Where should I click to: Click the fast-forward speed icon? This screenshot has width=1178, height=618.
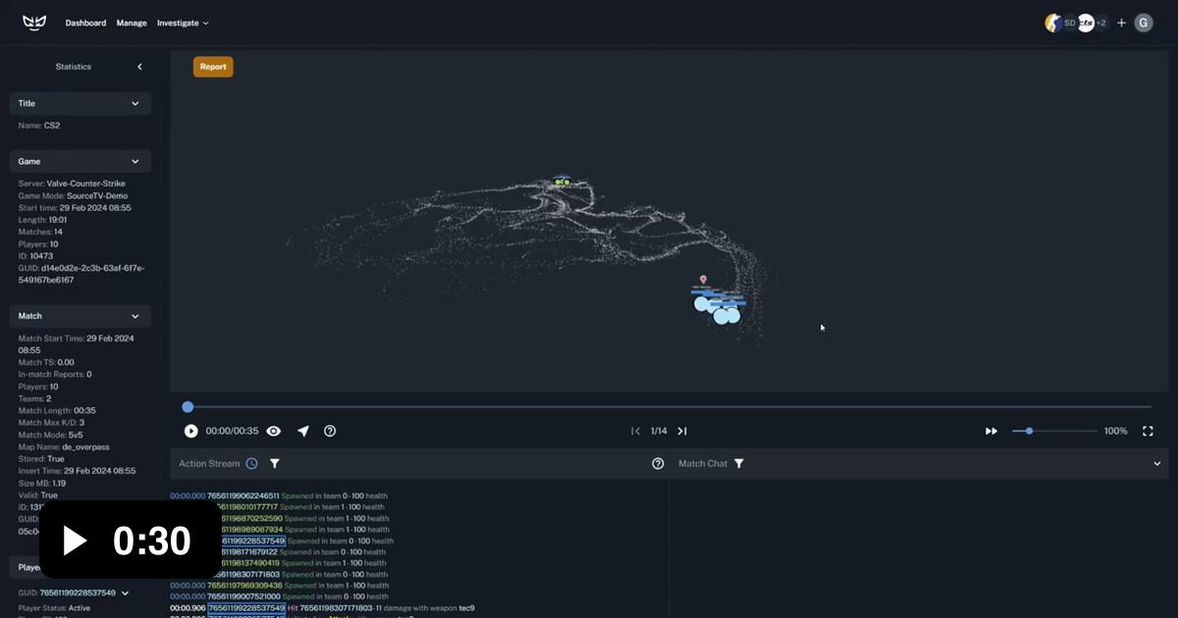pyautogui.click(x=991, y=431)
